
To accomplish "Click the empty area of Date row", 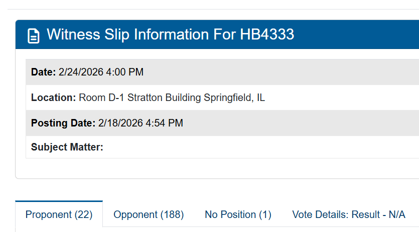I will pos(281,72).
